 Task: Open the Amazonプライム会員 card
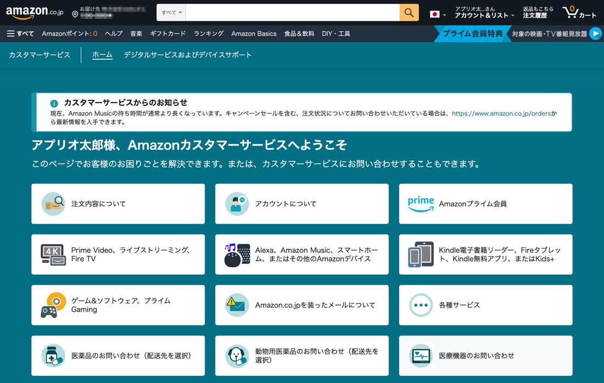(485, 204)
